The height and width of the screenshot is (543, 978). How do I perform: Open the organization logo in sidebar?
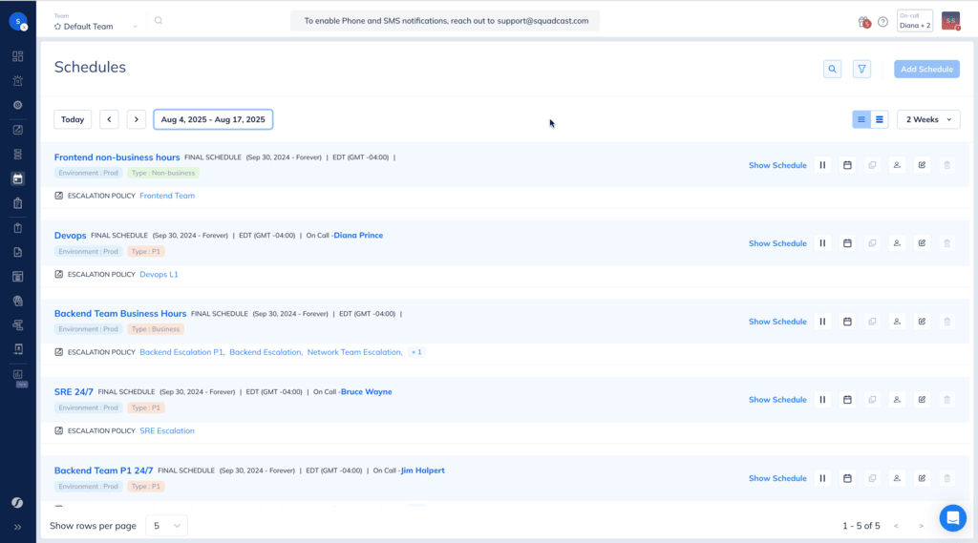pyautogui.click(x=18, y=21)
